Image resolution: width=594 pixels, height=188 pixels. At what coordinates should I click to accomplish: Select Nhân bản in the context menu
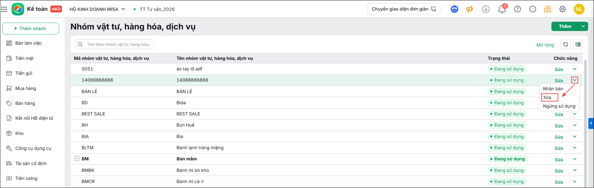tap(553, 89)
